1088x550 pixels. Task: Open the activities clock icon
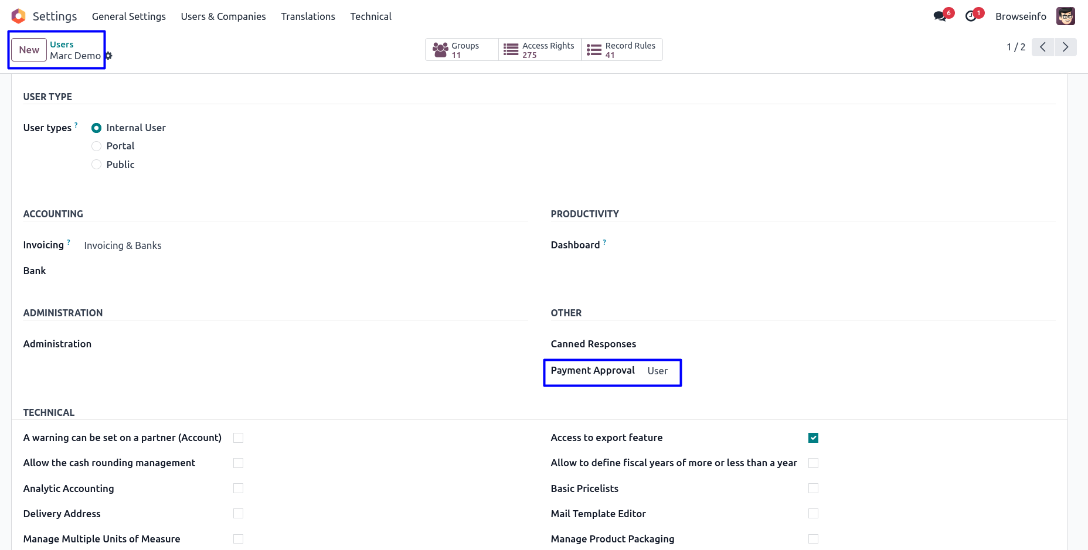971,16
